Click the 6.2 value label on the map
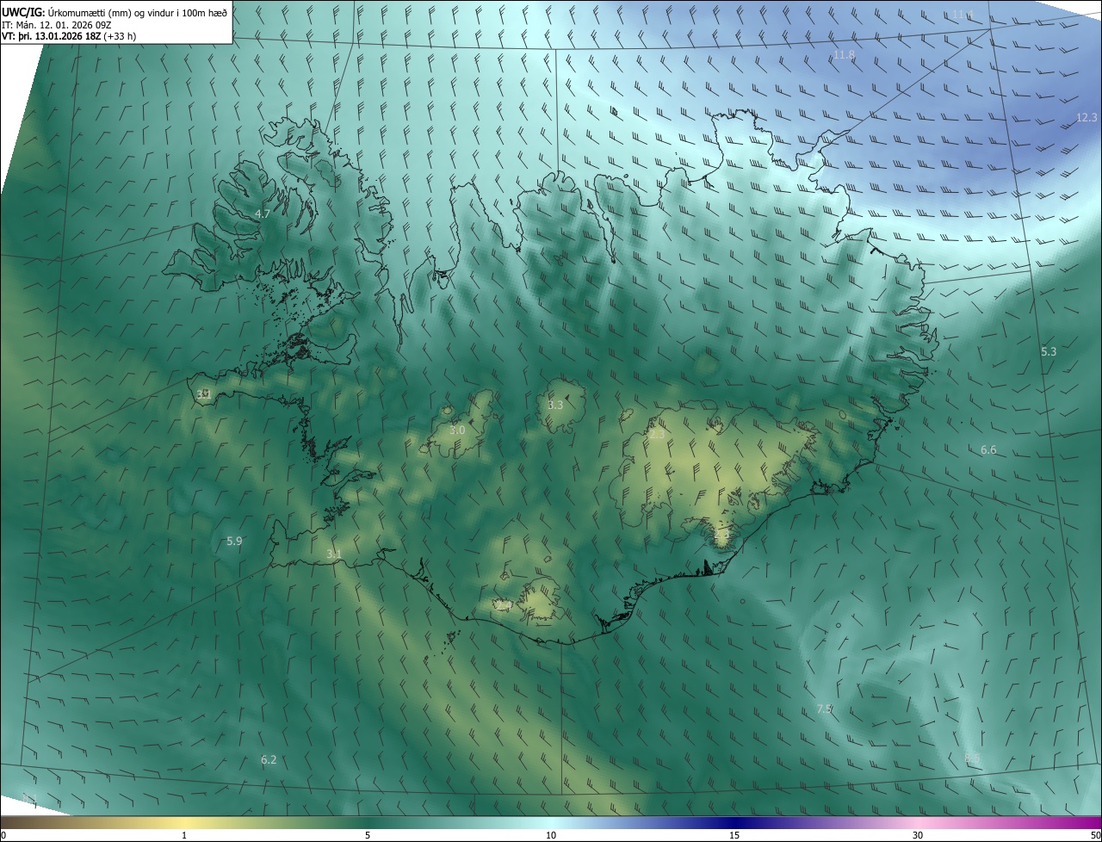 pos(269,759)
